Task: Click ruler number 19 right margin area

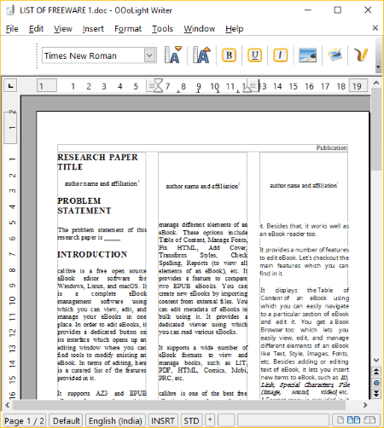Action: pyautogui.click(x=358, y=86)
